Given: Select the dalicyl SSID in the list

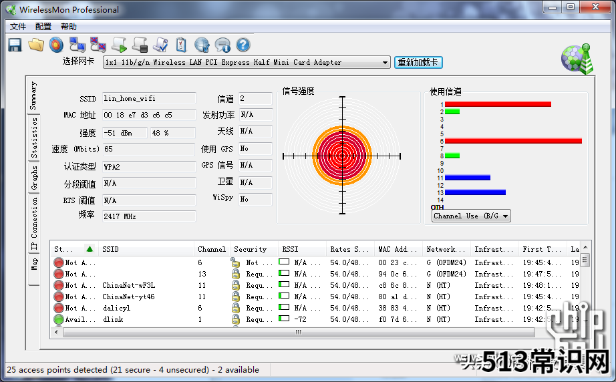Looking at the screenshot, I should (x=116, y=308).
